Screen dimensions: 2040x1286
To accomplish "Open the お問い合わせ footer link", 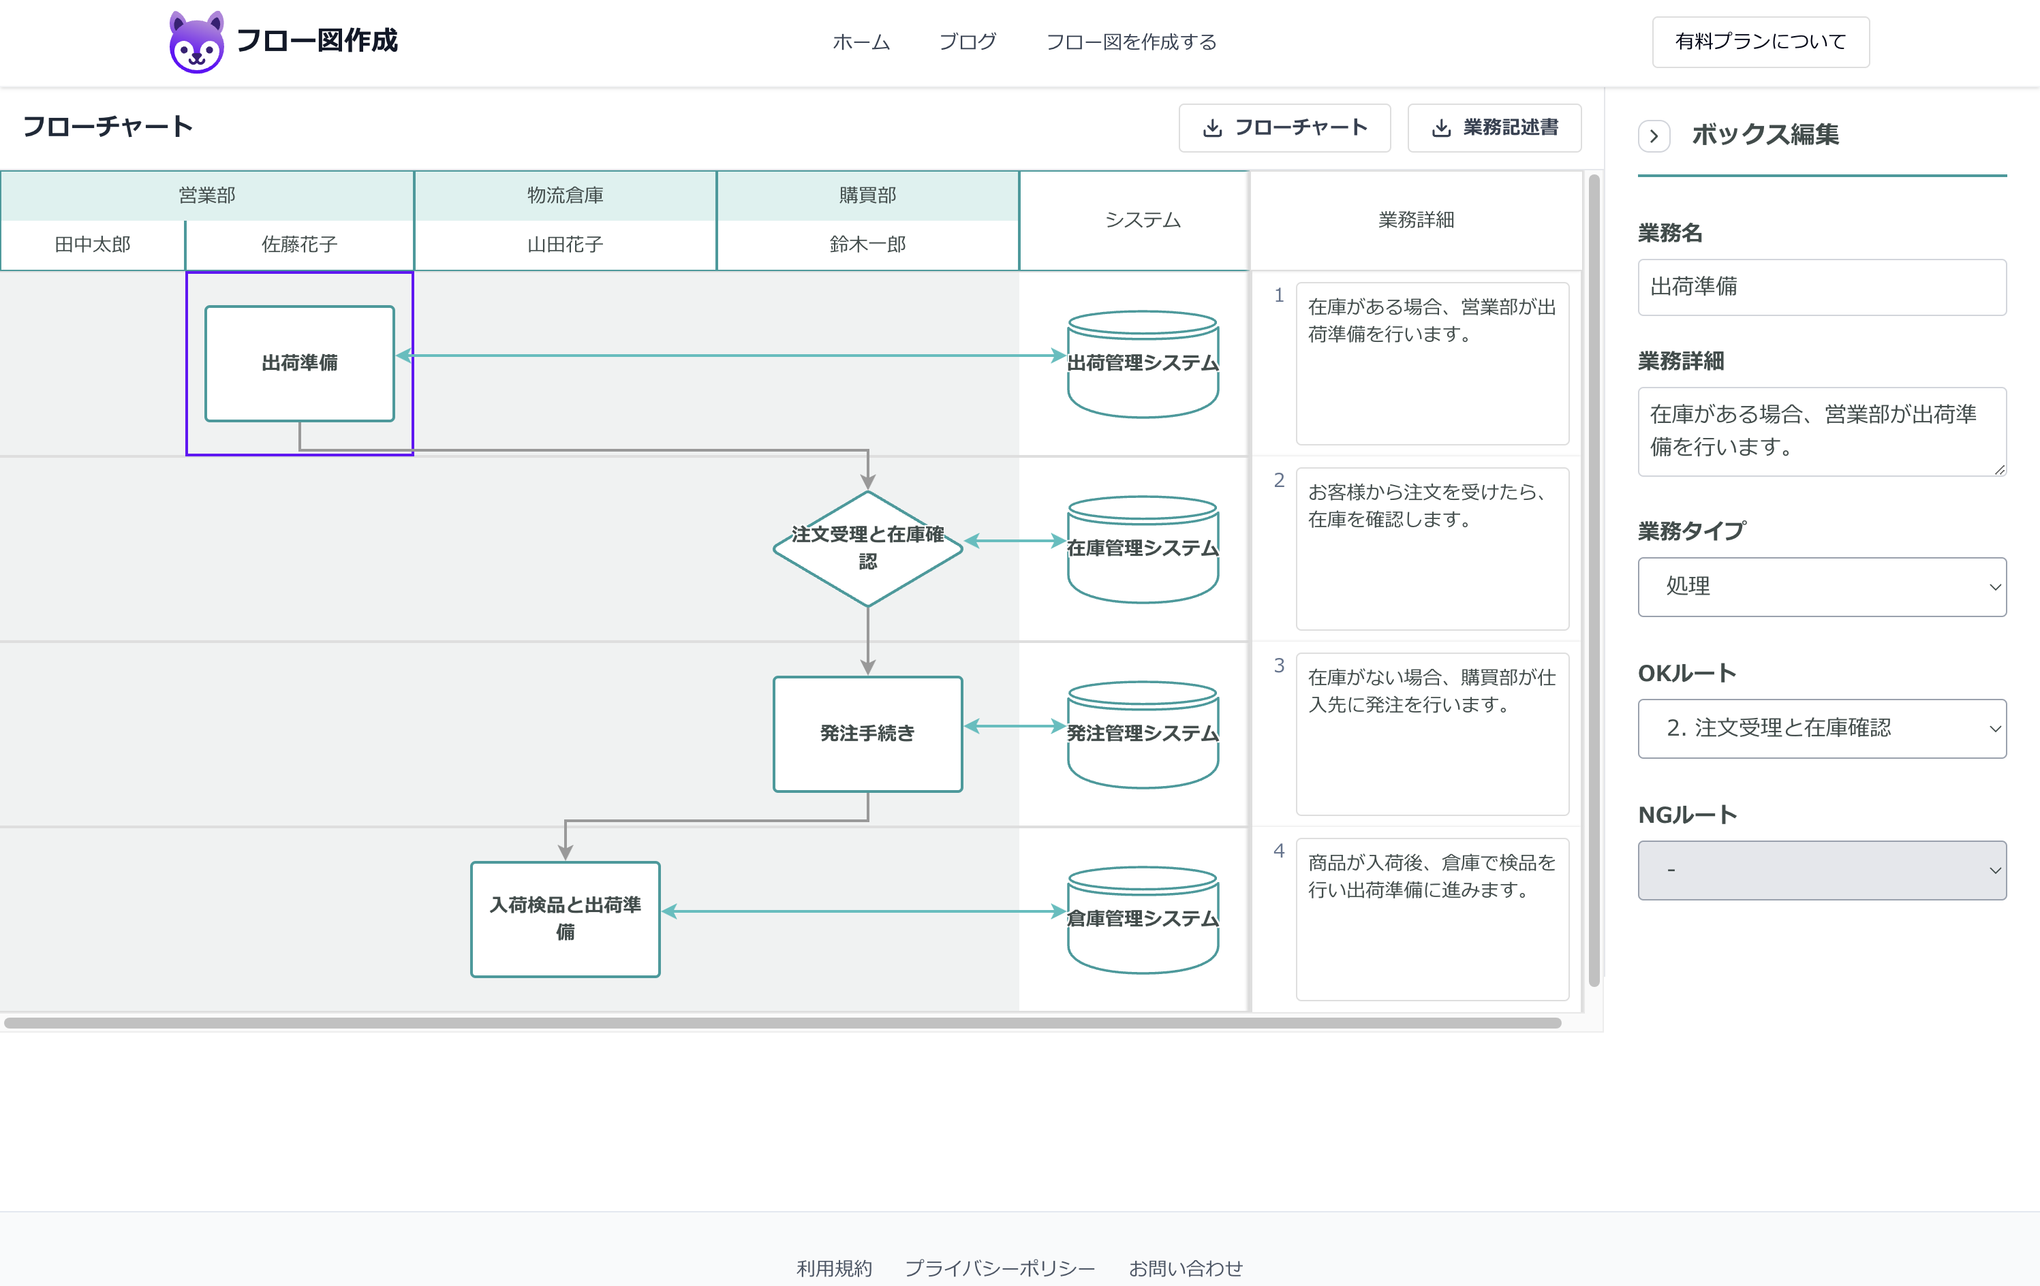I will point(1185,1268).
